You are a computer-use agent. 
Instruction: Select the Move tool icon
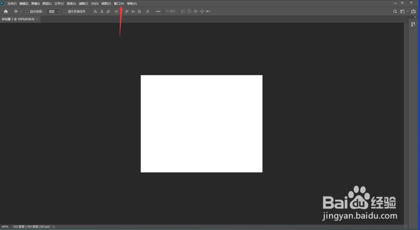[16, 11]
